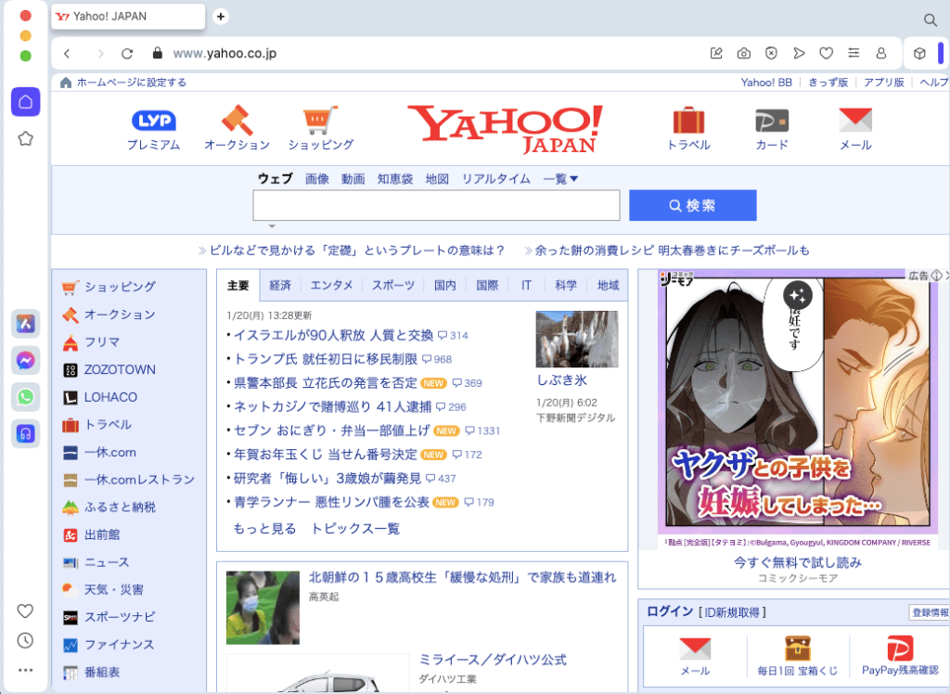
Task: Select the ZOZOTOWN icon in the left sidebar
Action: [70, 369]
